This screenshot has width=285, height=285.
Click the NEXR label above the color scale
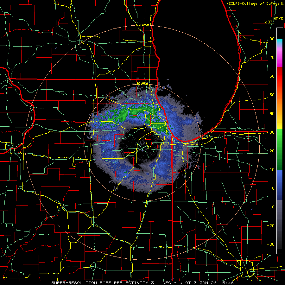tap(278, 19)
